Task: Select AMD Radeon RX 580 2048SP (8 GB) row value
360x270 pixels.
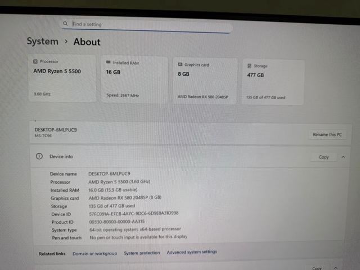Action: [125, 197]
